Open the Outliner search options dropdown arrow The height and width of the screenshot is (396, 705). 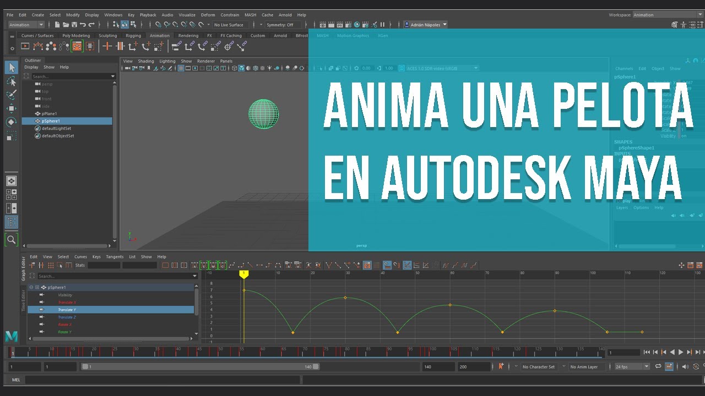pos(113,76)
